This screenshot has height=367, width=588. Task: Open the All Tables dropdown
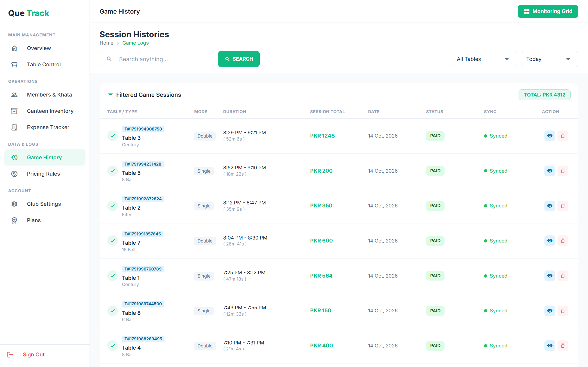[x=484, y=59]
